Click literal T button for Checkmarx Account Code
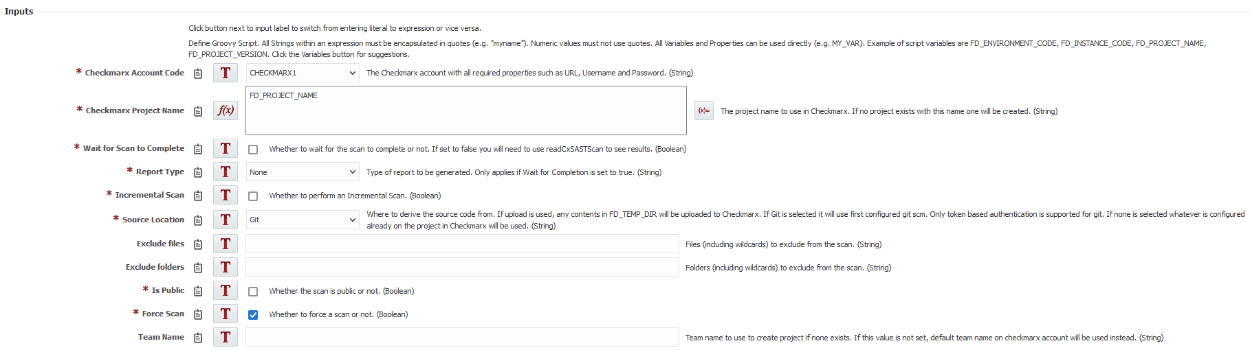Image resolution: width=1250 pixels, height=350 pixels. pyautogui.click(x=226, y=73)
